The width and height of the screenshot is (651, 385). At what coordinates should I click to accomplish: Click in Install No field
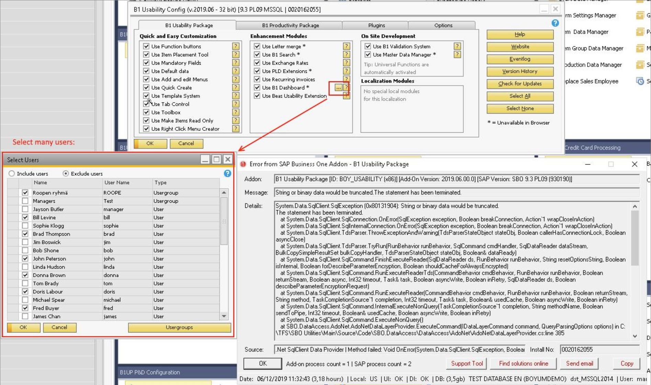coord(599,350)
